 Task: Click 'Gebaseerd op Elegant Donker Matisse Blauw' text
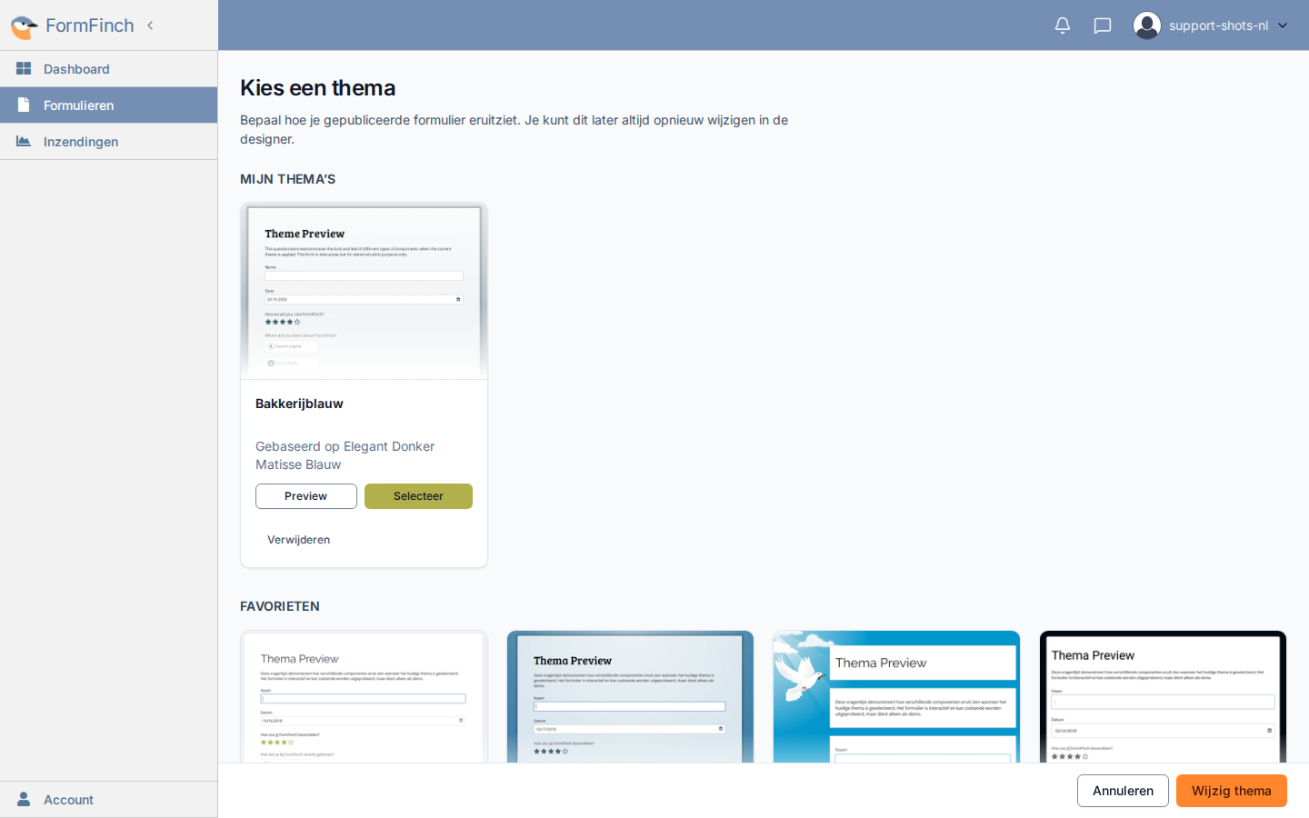click(x=345, y=455)
